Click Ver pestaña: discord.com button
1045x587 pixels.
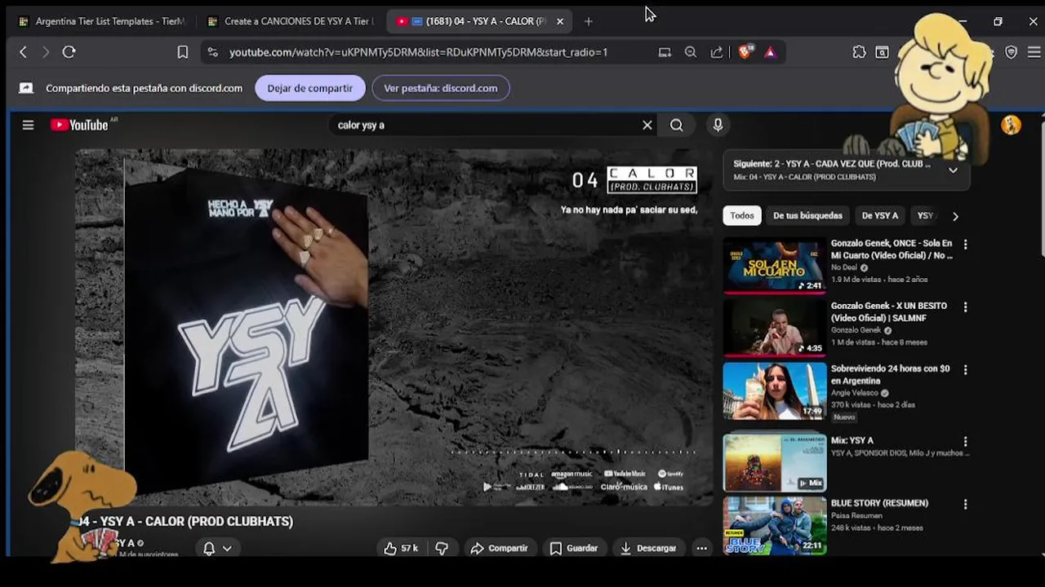(x=441, y=88)
